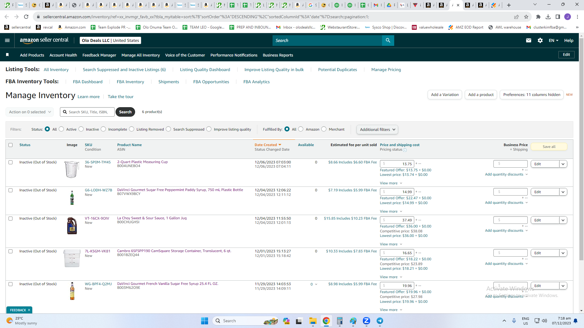
Task: Open the Action on 0 selected dropdown
Action: (30, 112)
